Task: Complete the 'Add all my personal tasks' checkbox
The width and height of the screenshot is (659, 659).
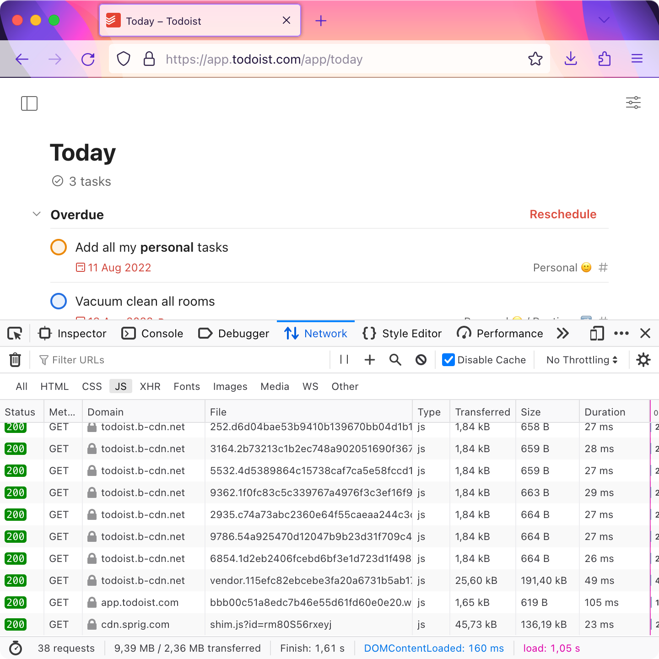Action: pyautogui.click(x=59, y=247)
